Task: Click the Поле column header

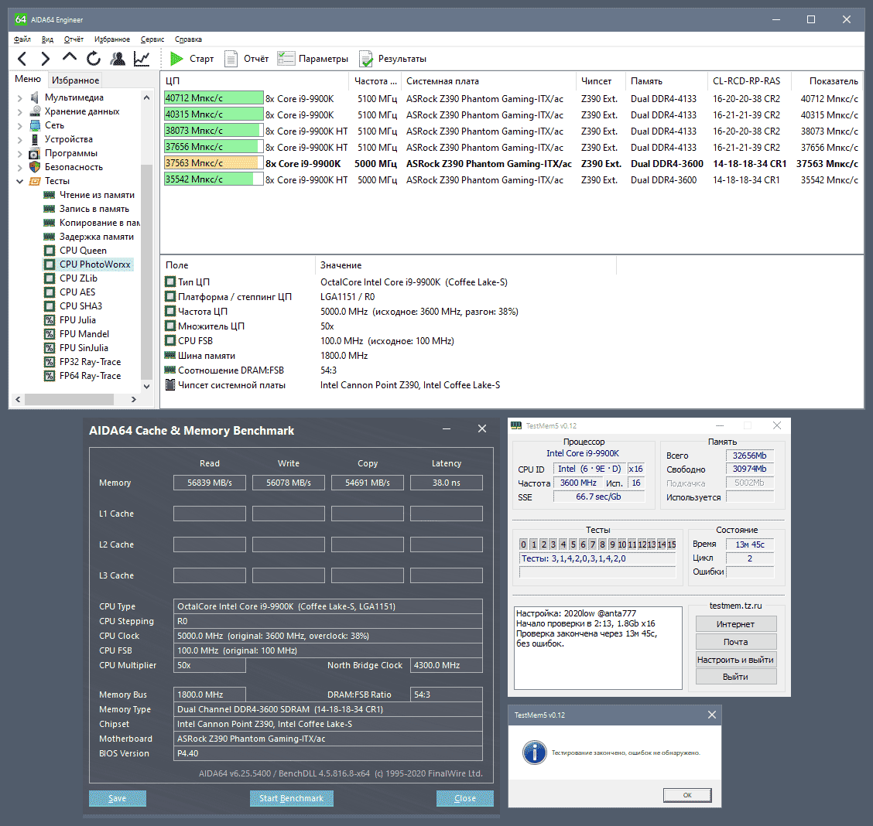Action: point(238,265)
